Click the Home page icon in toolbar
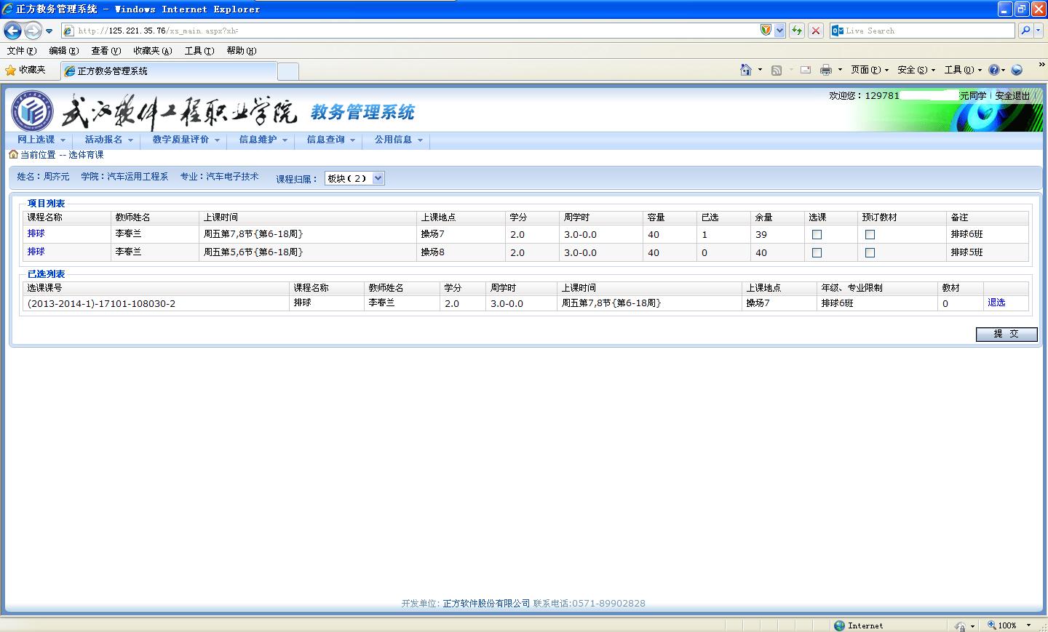Viewport: 1048px width, 632px height. (745, 70)
